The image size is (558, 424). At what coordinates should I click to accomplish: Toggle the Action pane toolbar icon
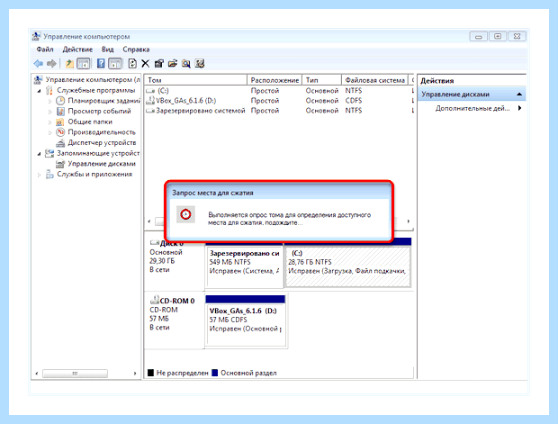(x=115, y=64)
